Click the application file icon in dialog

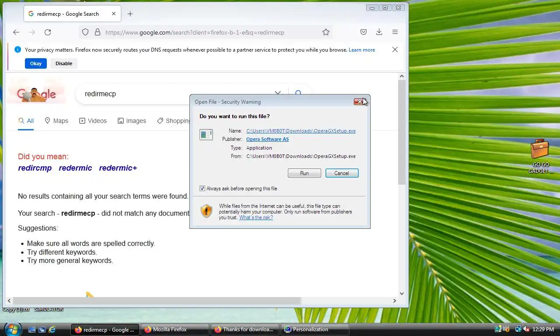click(x=206, y=135)
